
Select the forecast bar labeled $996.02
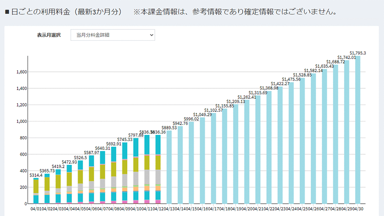[191, 162]
